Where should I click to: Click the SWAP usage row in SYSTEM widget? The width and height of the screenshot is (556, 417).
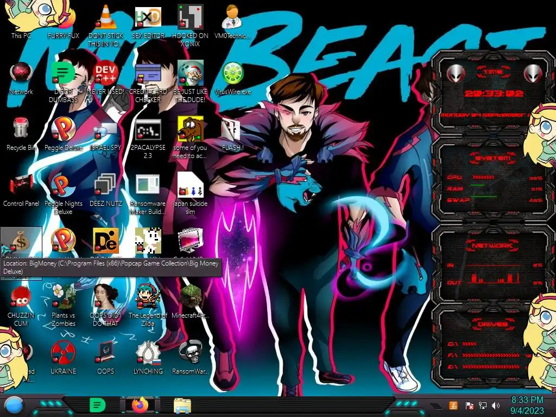pos(495,200)
